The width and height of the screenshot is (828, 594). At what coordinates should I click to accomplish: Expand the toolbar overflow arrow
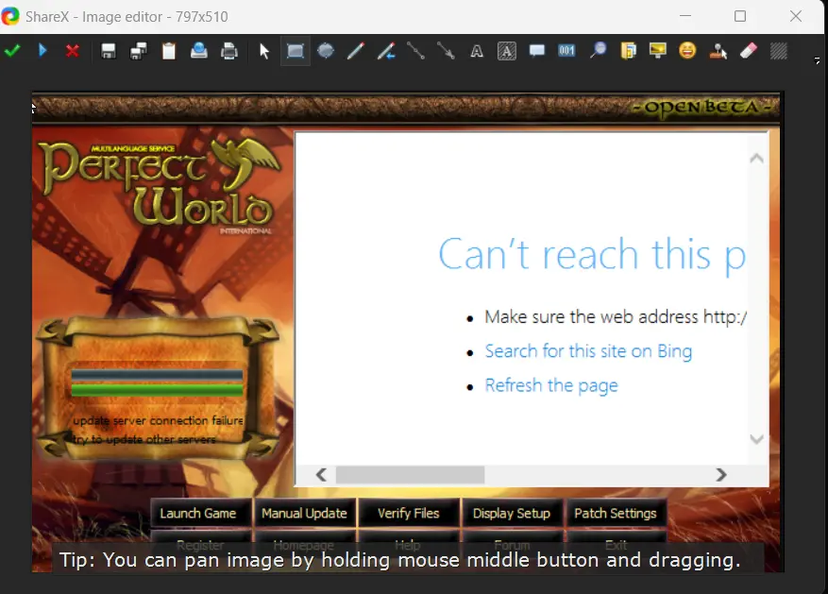point(817,60)
